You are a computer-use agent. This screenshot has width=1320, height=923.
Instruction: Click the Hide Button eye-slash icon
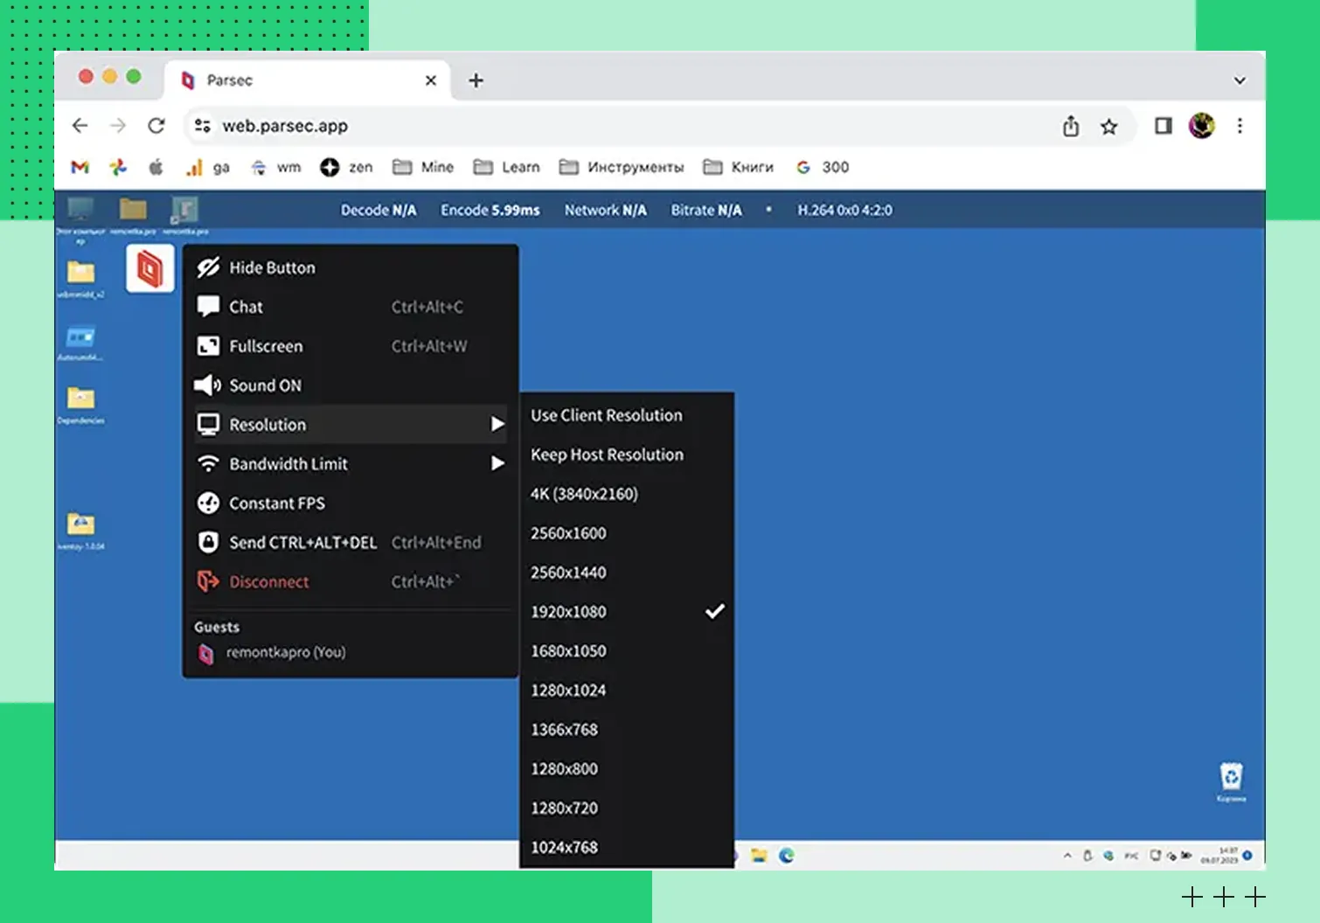tap(208, 267)
